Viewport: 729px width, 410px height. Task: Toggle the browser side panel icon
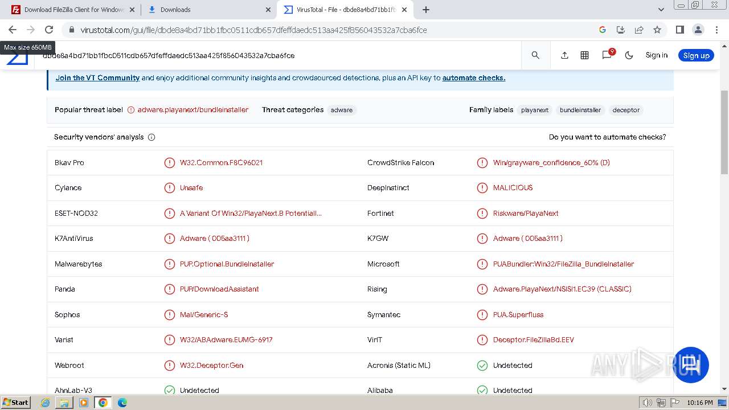coord(679,30)
